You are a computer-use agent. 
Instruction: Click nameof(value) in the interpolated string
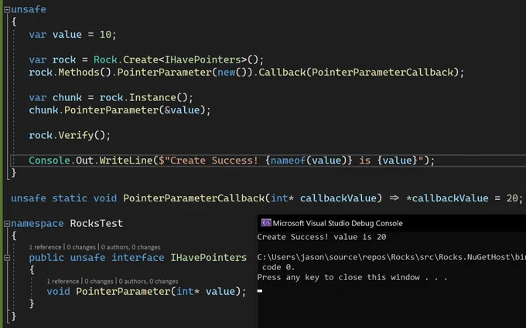[309, 161]
